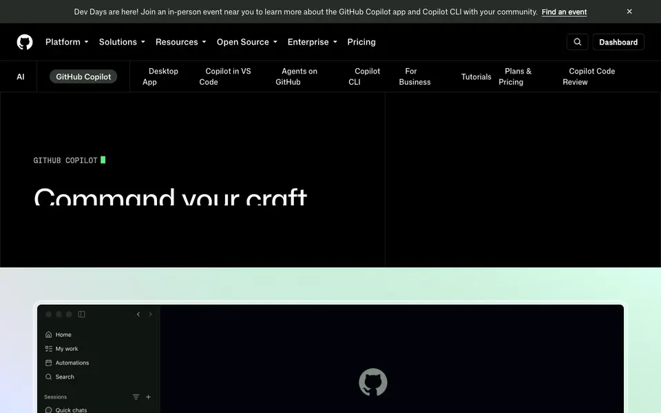Open the search magnifier button
The width and height of the screenshot is (661, 413).
pos(577,42)
